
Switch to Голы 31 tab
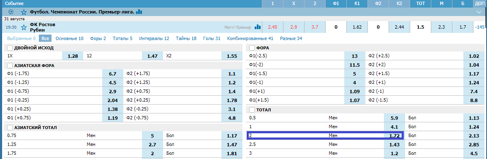(x=212, y=39)
